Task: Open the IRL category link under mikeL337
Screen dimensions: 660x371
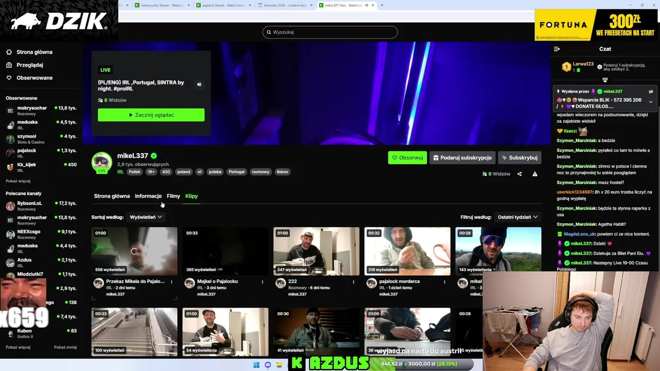Action: (120, 172)
